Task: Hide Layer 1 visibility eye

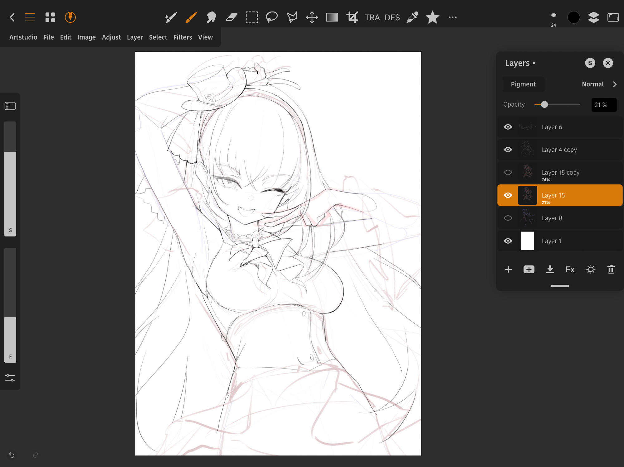Action: (x=508, y=241)
